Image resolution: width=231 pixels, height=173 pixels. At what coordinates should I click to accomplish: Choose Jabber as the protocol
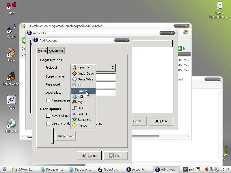[83, 91]
